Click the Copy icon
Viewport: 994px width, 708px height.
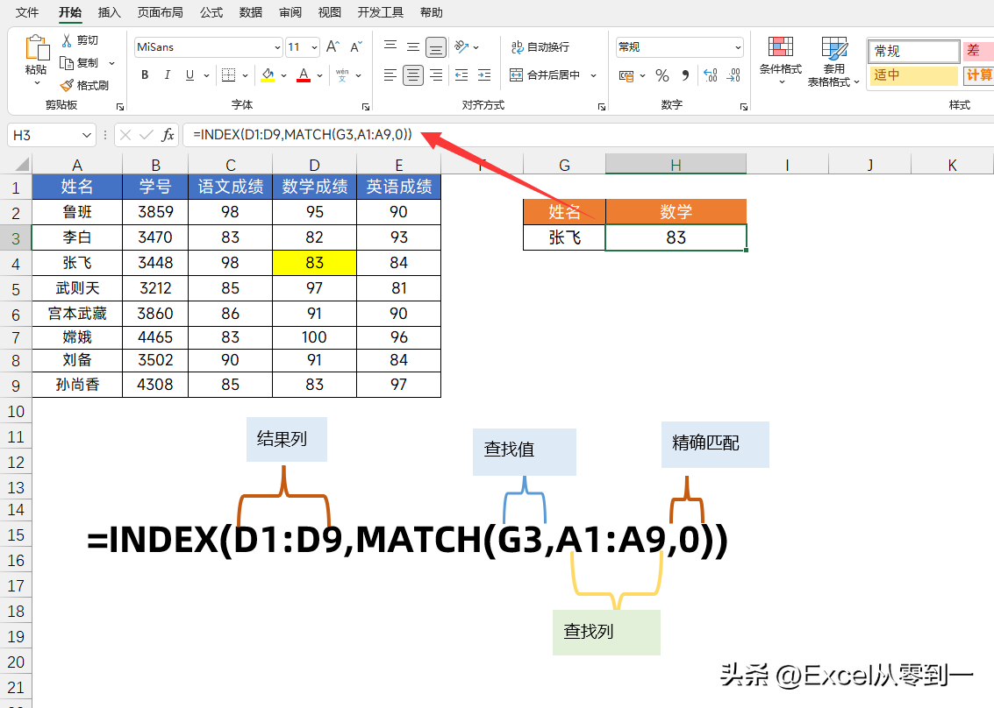tap(67, 63)
